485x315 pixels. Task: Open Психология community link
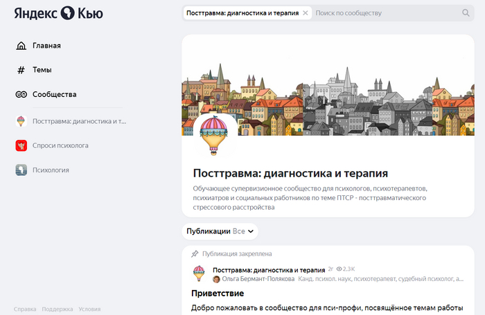tap(51, 170)
